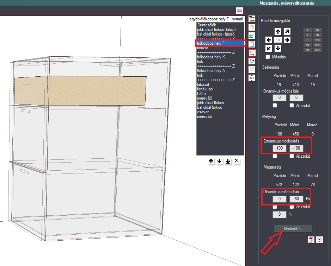
Task: Select the 100 height arrows icon
Action: point(252,78)
